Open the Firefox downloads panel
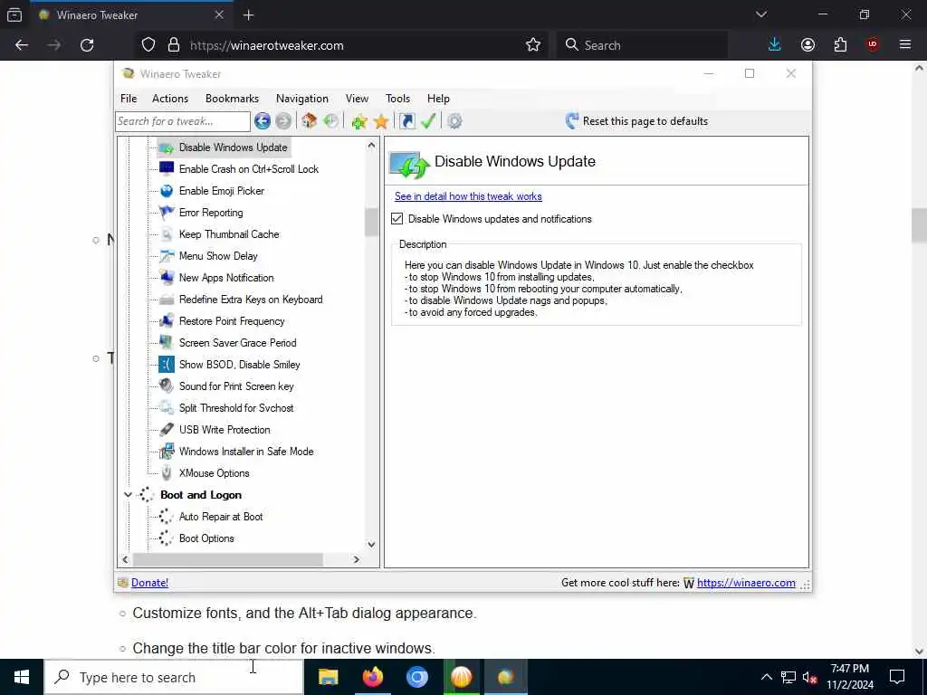 [775, 45]
